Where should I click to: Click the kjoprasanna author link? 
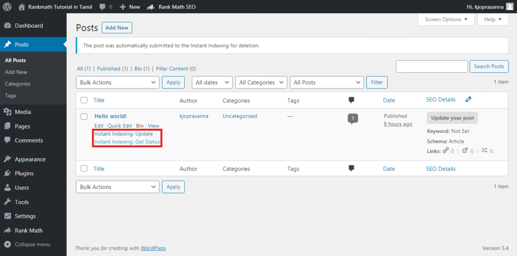[x=194, y=116]
